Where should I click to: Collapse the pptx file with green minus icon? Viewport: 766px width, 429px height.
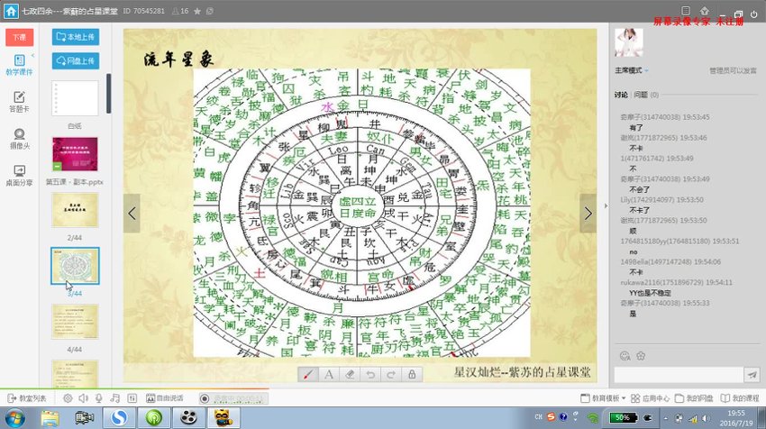(x=57, y=166)
